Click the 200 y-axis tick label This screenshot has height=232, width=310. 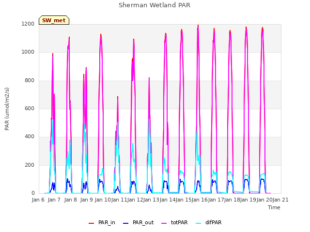point(30,165)
